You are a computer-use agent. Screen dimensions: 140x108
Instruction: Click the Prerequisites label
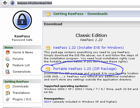pos(54,99)
